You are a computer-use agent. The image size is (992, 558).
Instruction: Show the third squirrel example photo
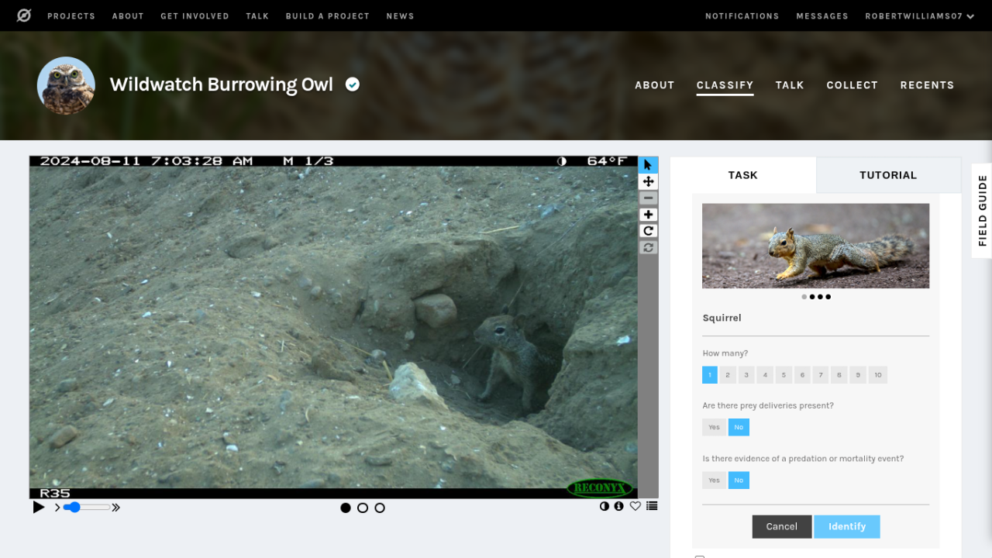click(820, 297)
